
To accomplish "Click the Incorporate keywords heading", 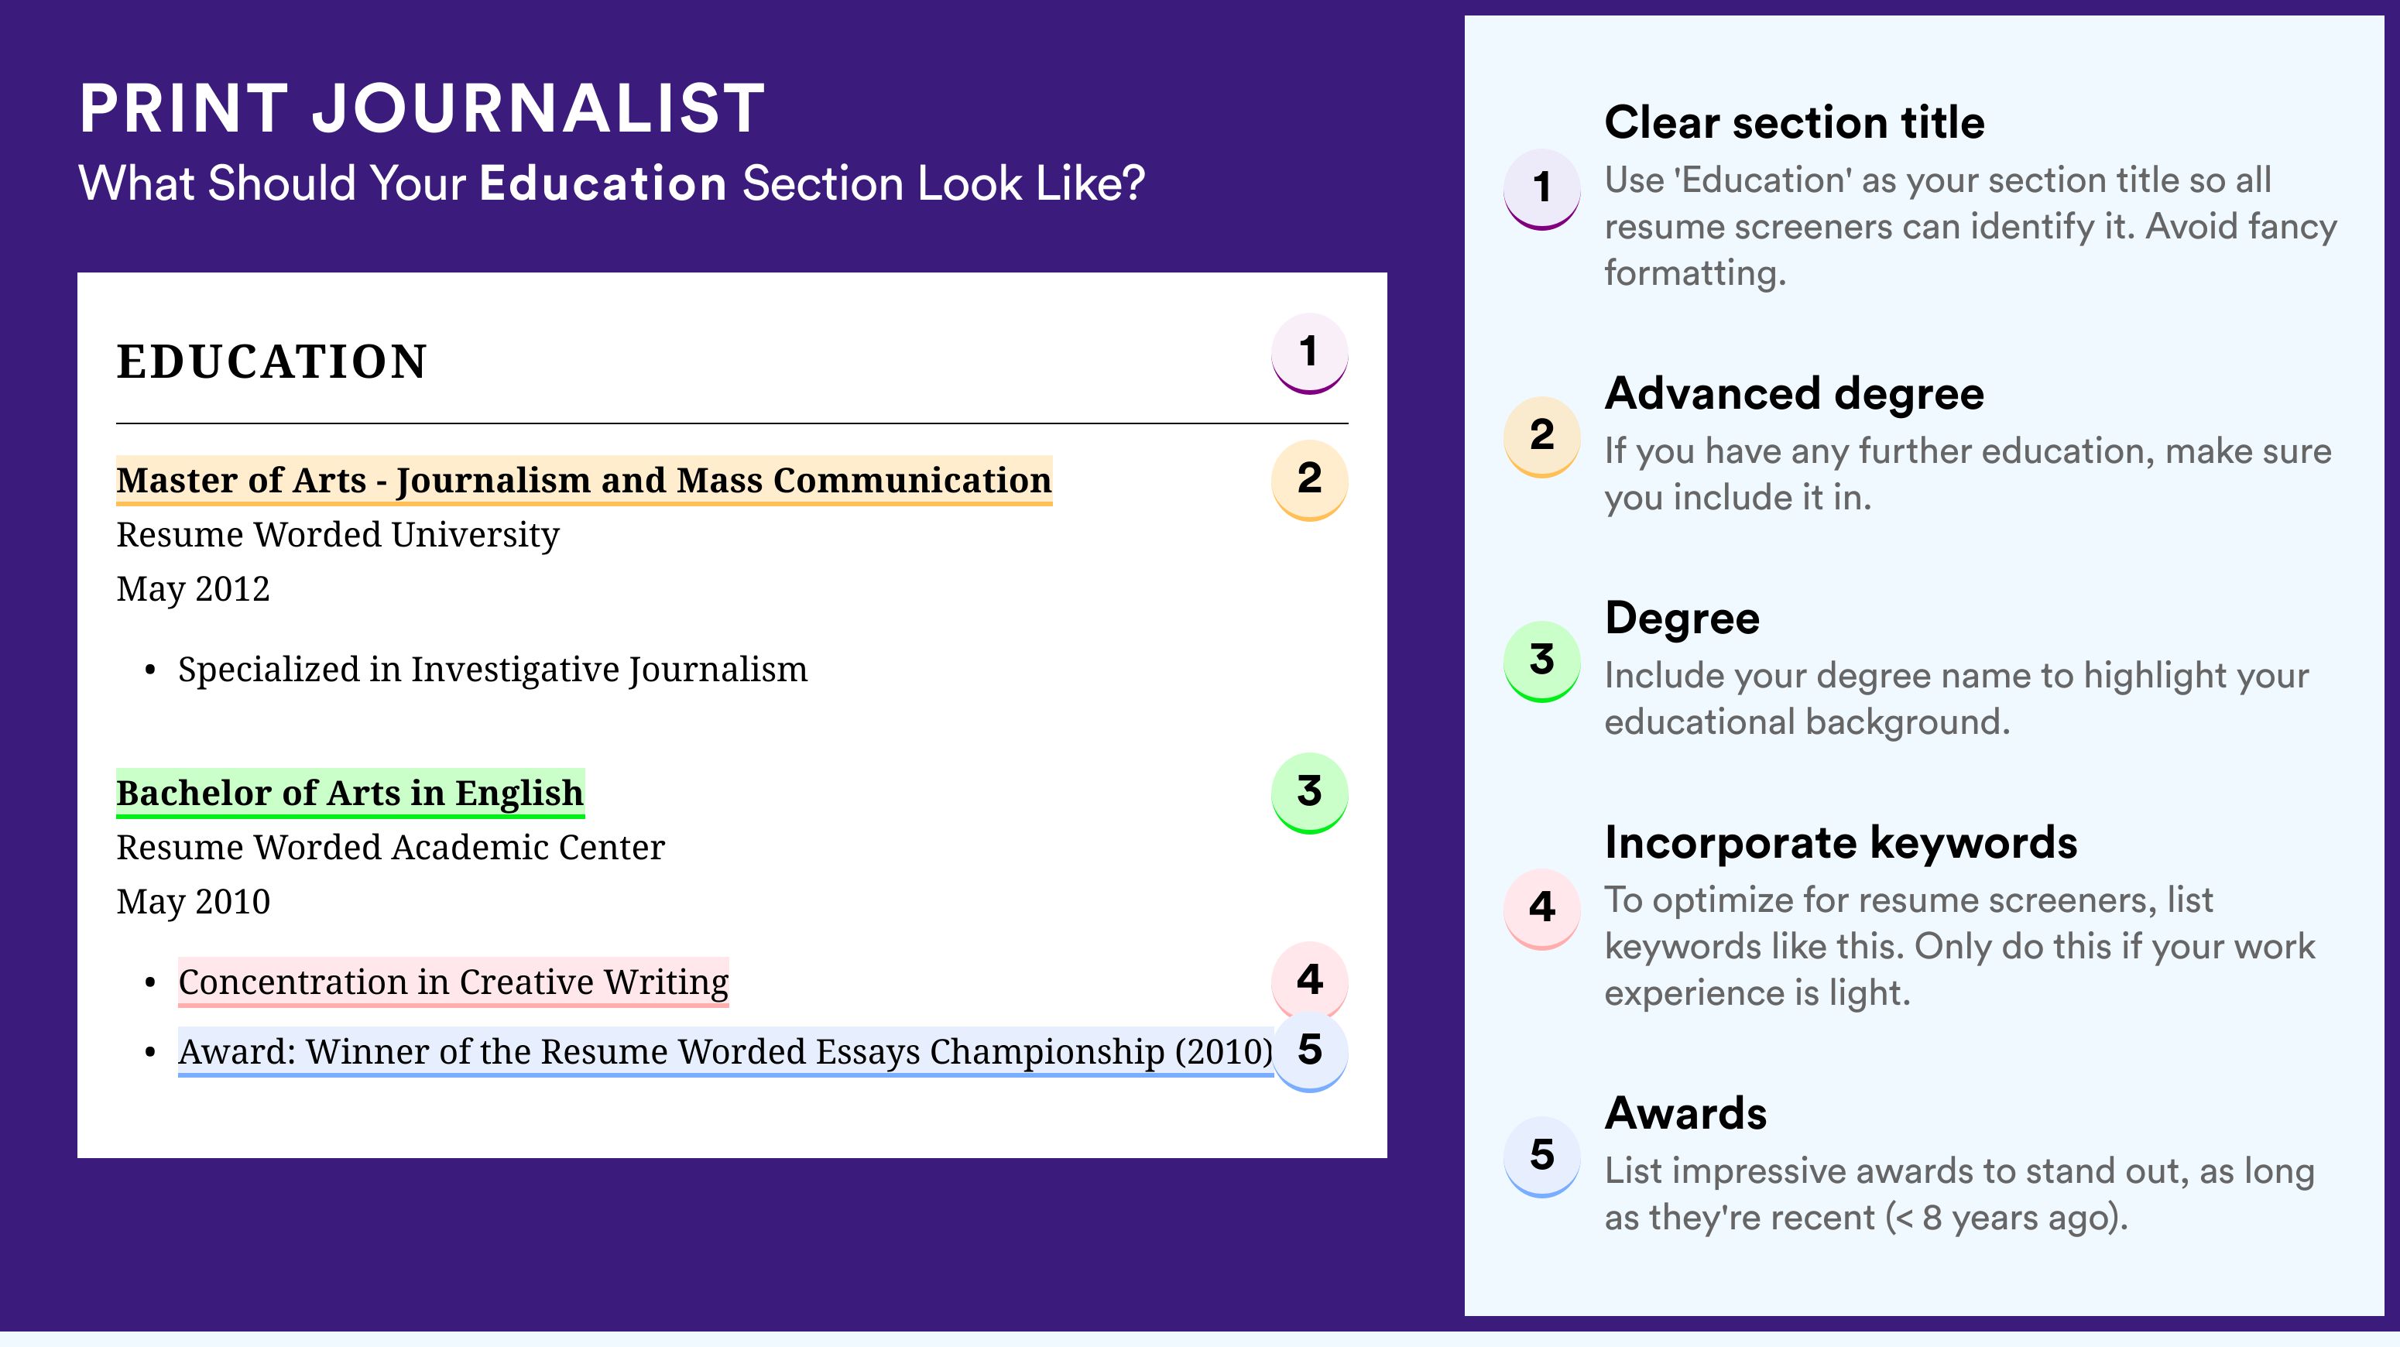I will 1841,843.
